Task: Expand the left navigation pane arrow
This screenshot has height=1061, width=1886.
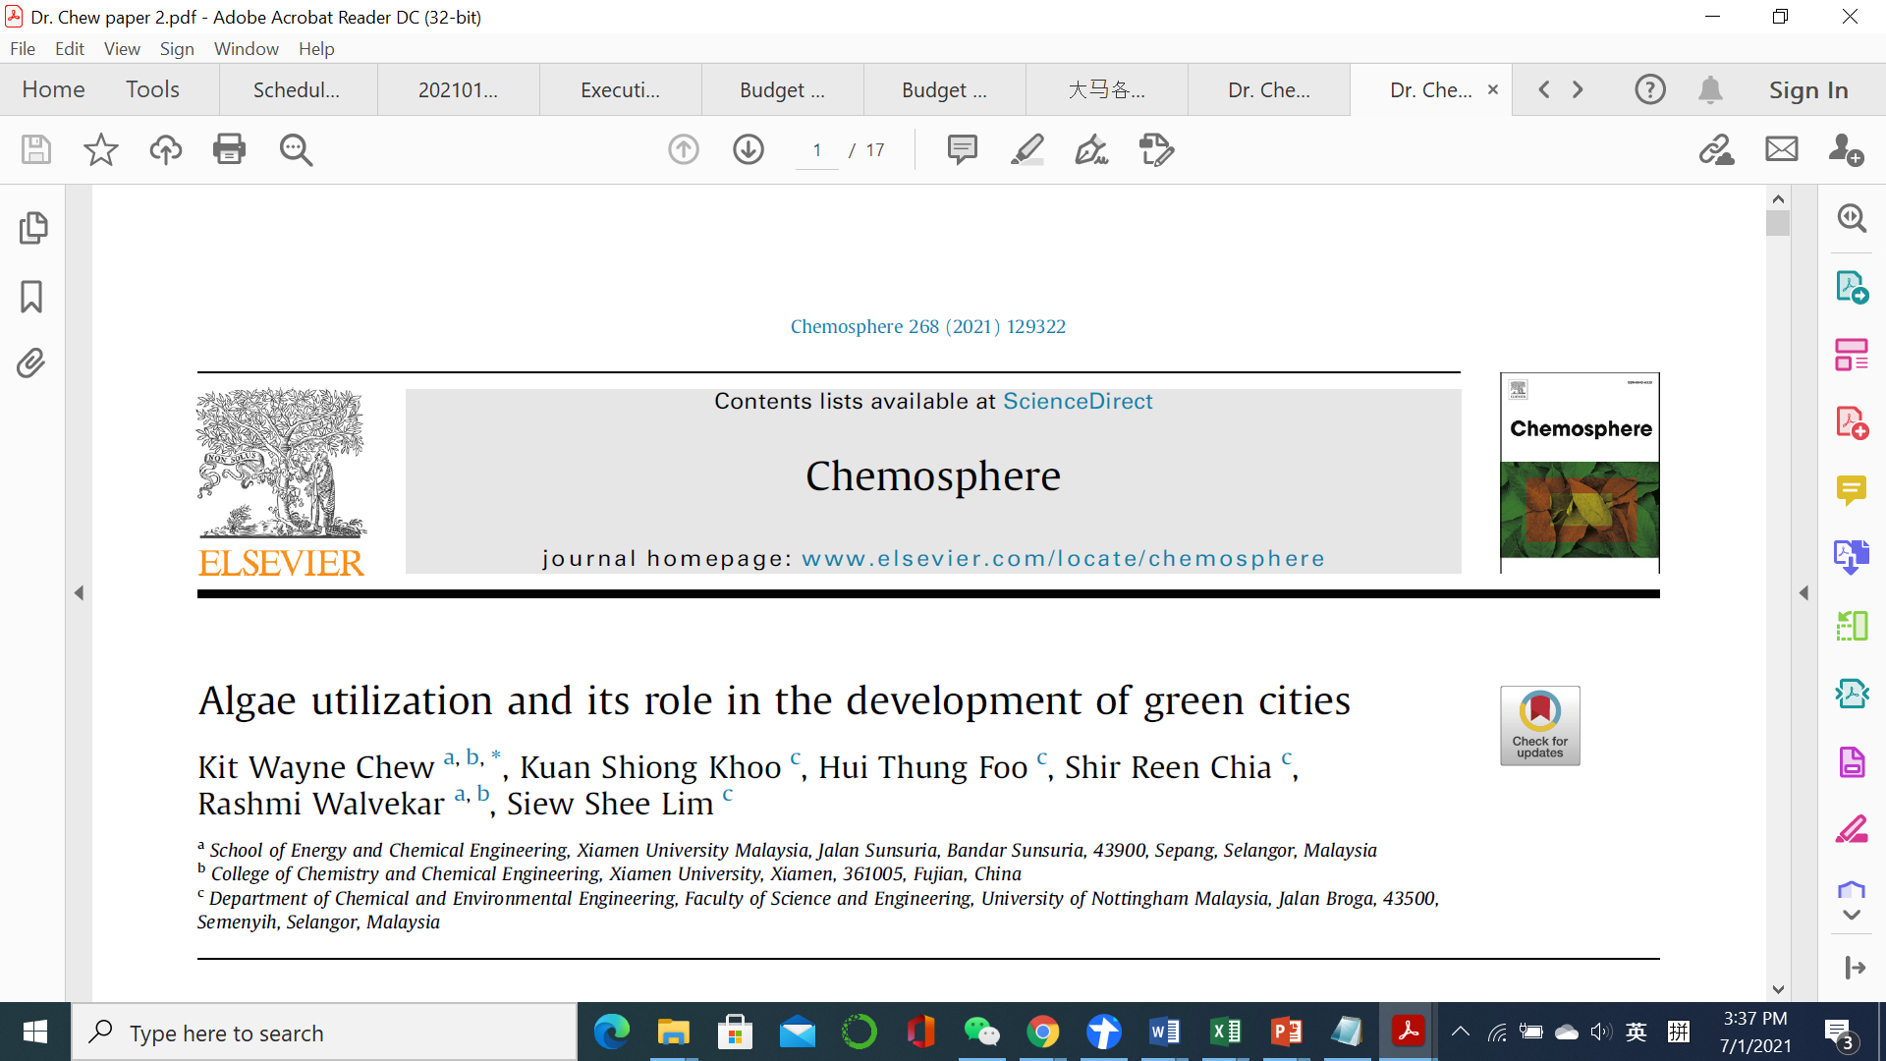Action: [x=79, y=592]
